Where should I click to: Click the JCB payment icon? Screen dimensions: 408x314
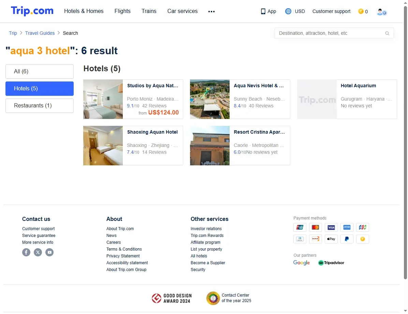[363, 227]
